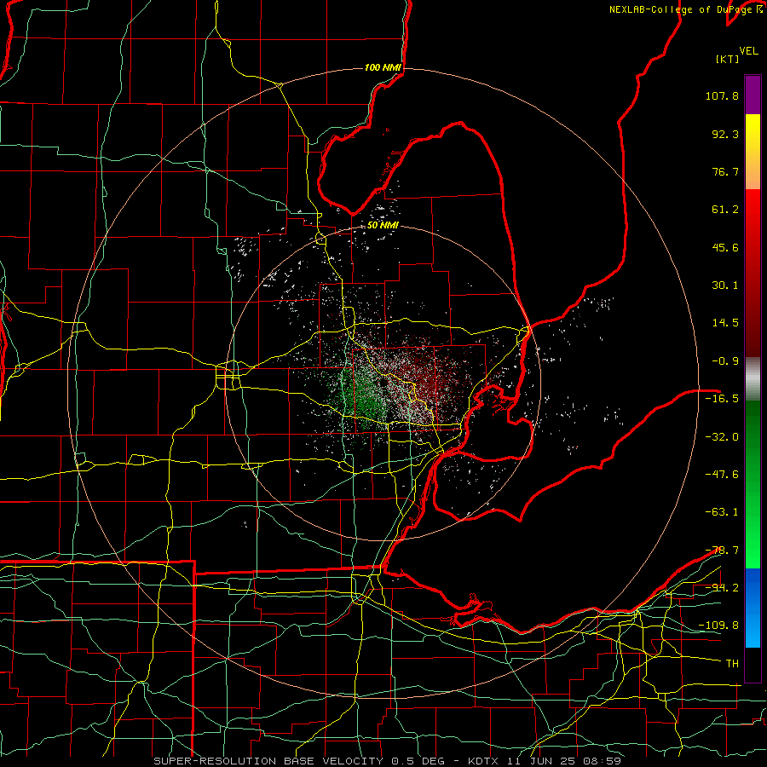The width and height of the screenshot is (767, 767).
Task: Select the 107.8 legend value
Action: coord(722,95)
